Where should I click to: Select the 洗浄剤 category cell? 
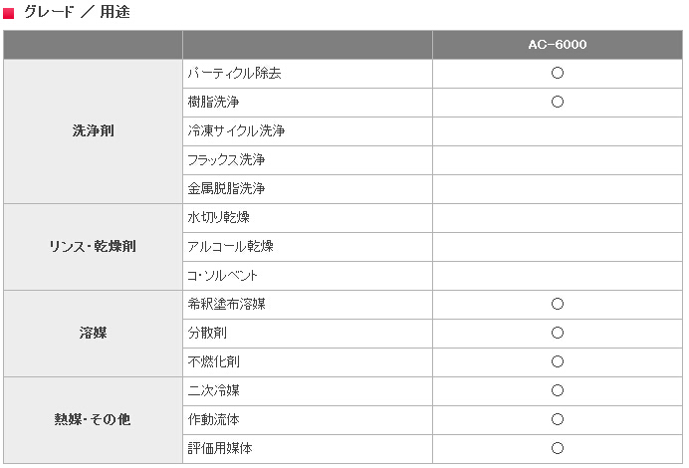(93, 130)
